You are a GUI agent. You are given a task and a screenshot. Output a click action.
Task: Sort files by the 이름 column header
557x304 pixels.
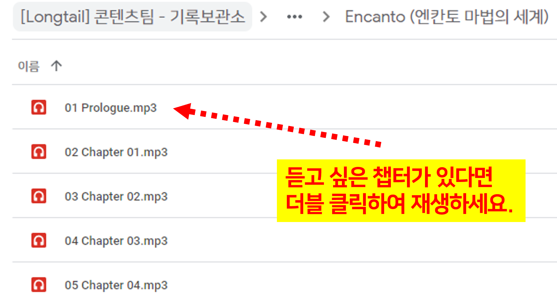[28, 66]
